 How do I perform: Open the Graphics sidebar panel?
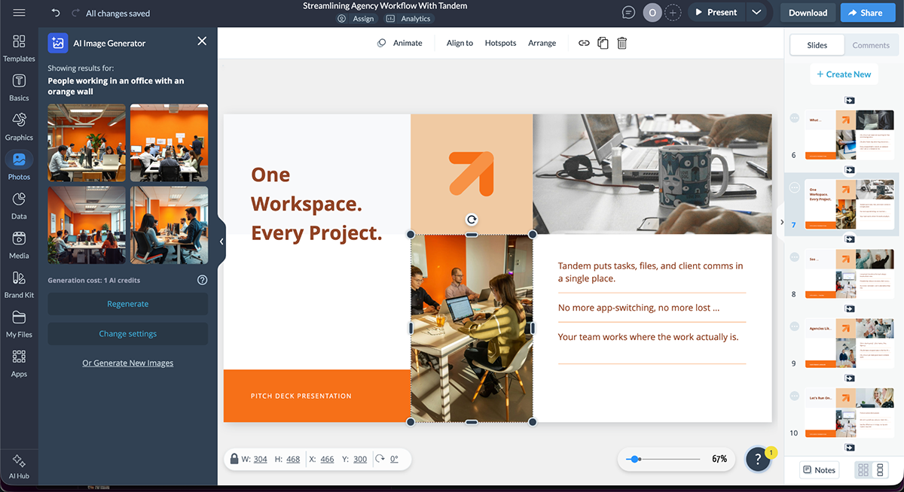point(19,126)
